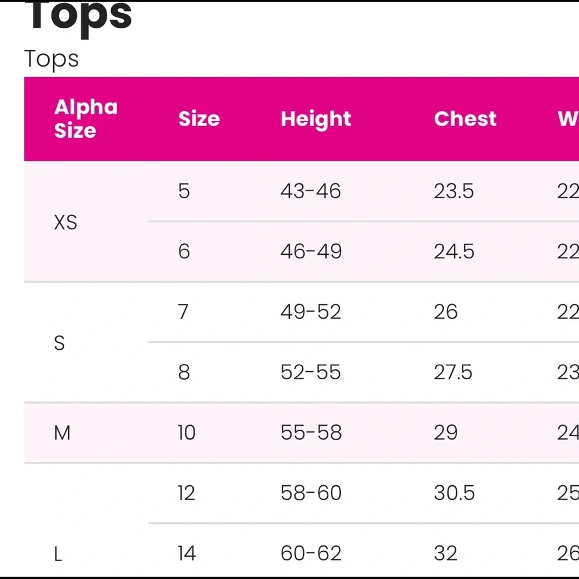Viewport: 579px width, 579px height.
Task: Click the Chest column header
Action: pos(466,119)
